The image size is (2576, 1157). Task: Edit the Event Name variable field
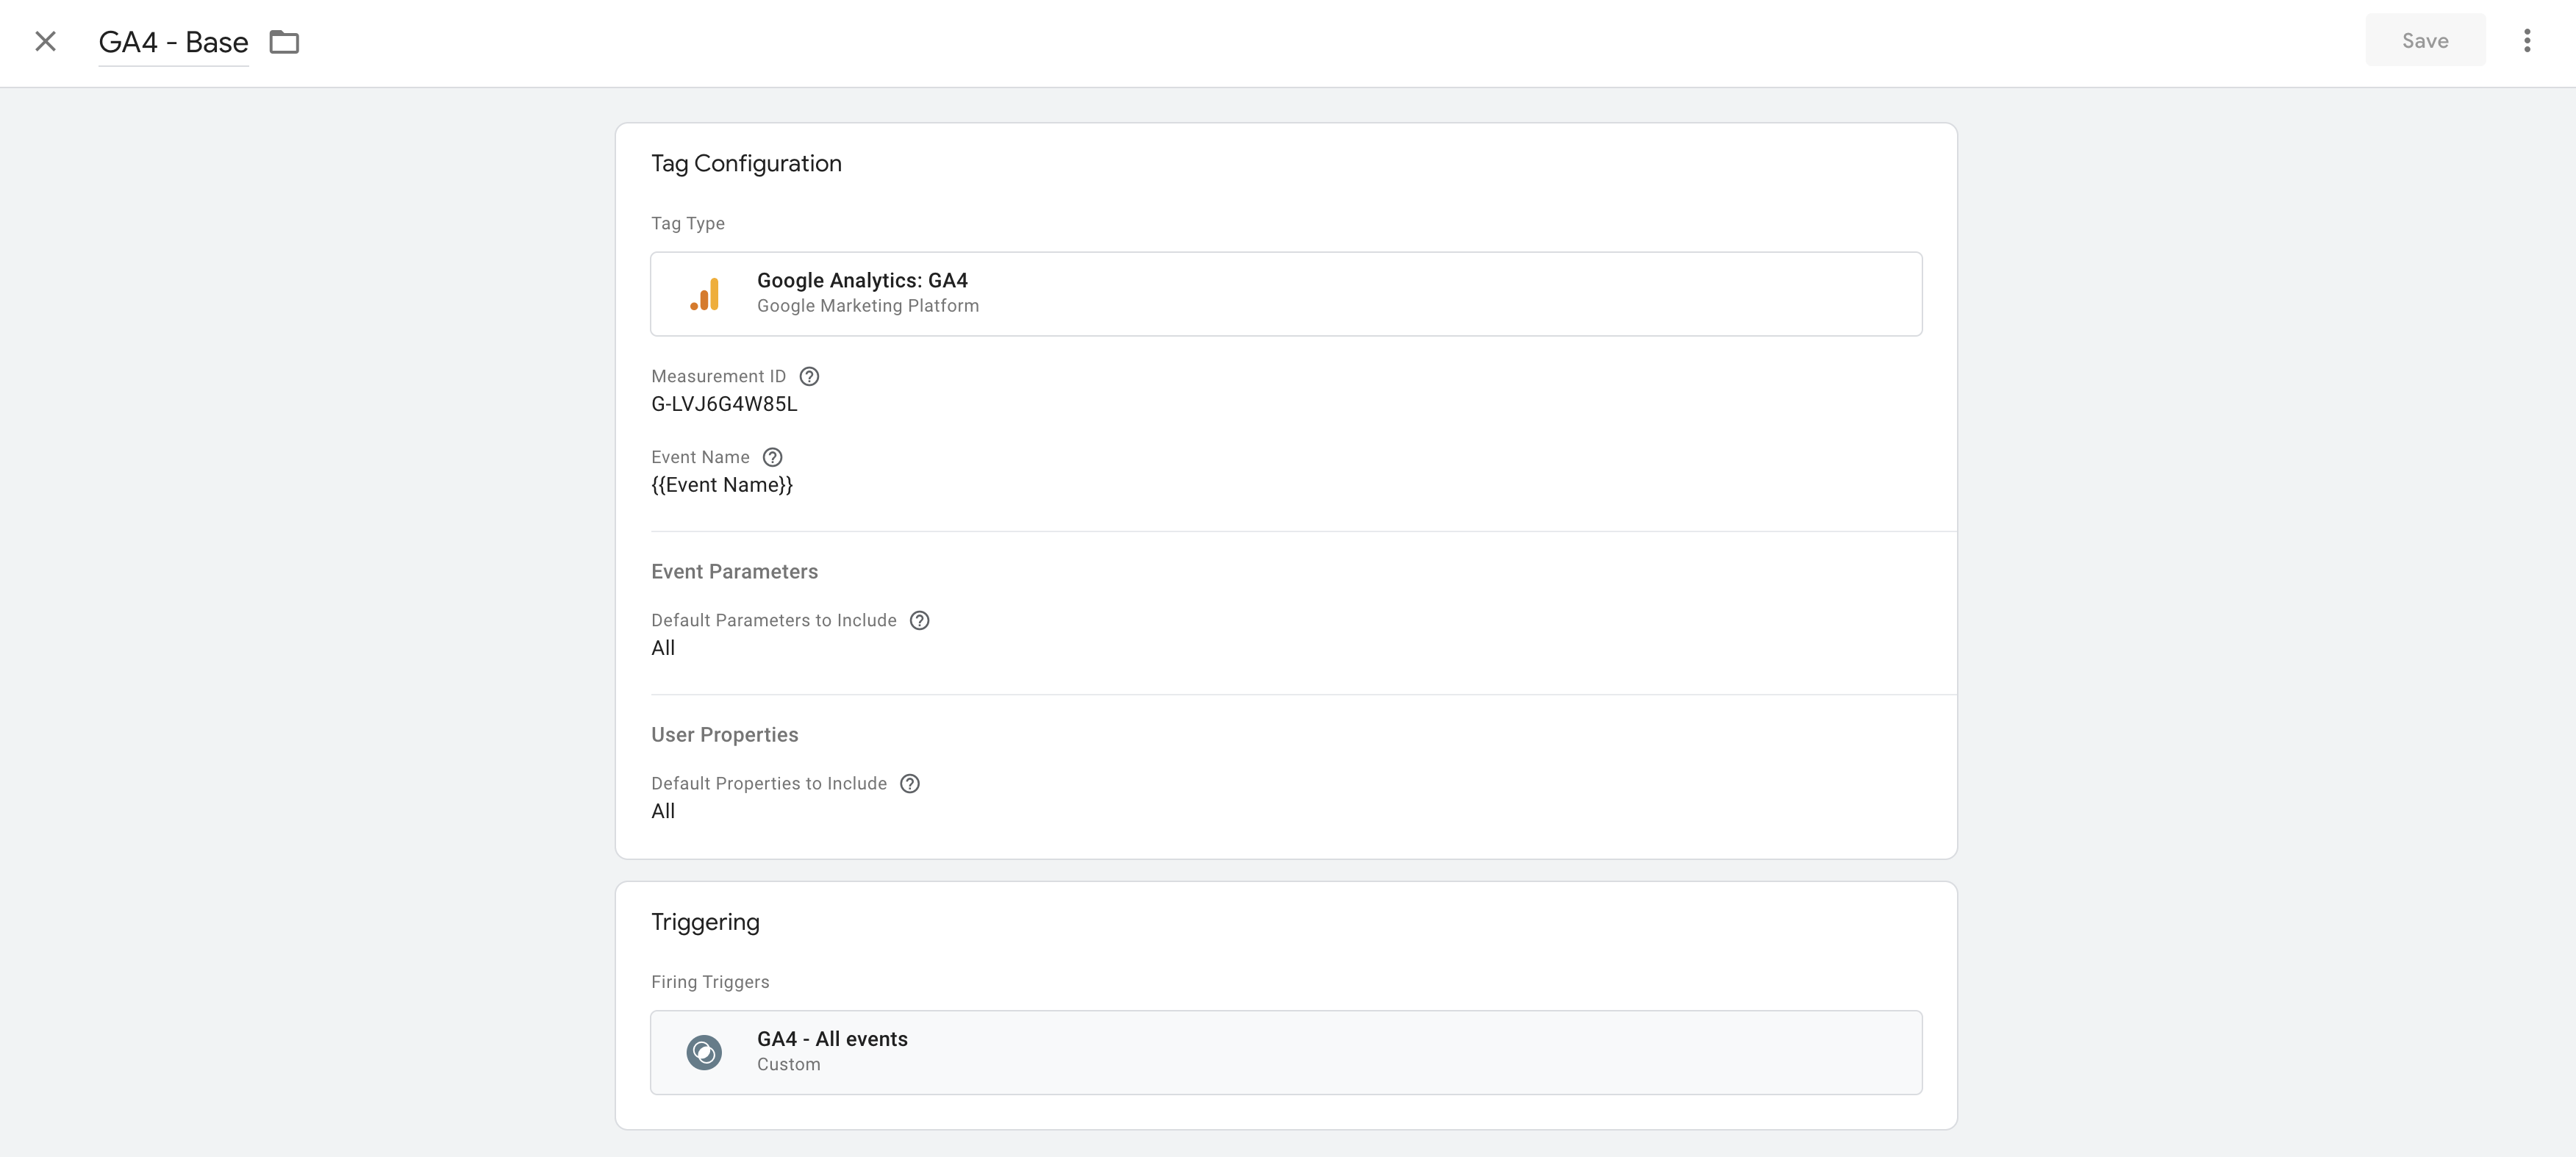tap(721, 485)
